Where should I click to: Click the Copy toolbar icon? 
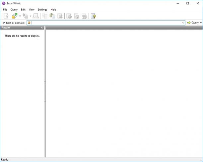(45, 16)
